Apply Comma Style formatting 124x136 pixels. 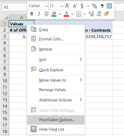pyautogui.click(x=102, y=6)
